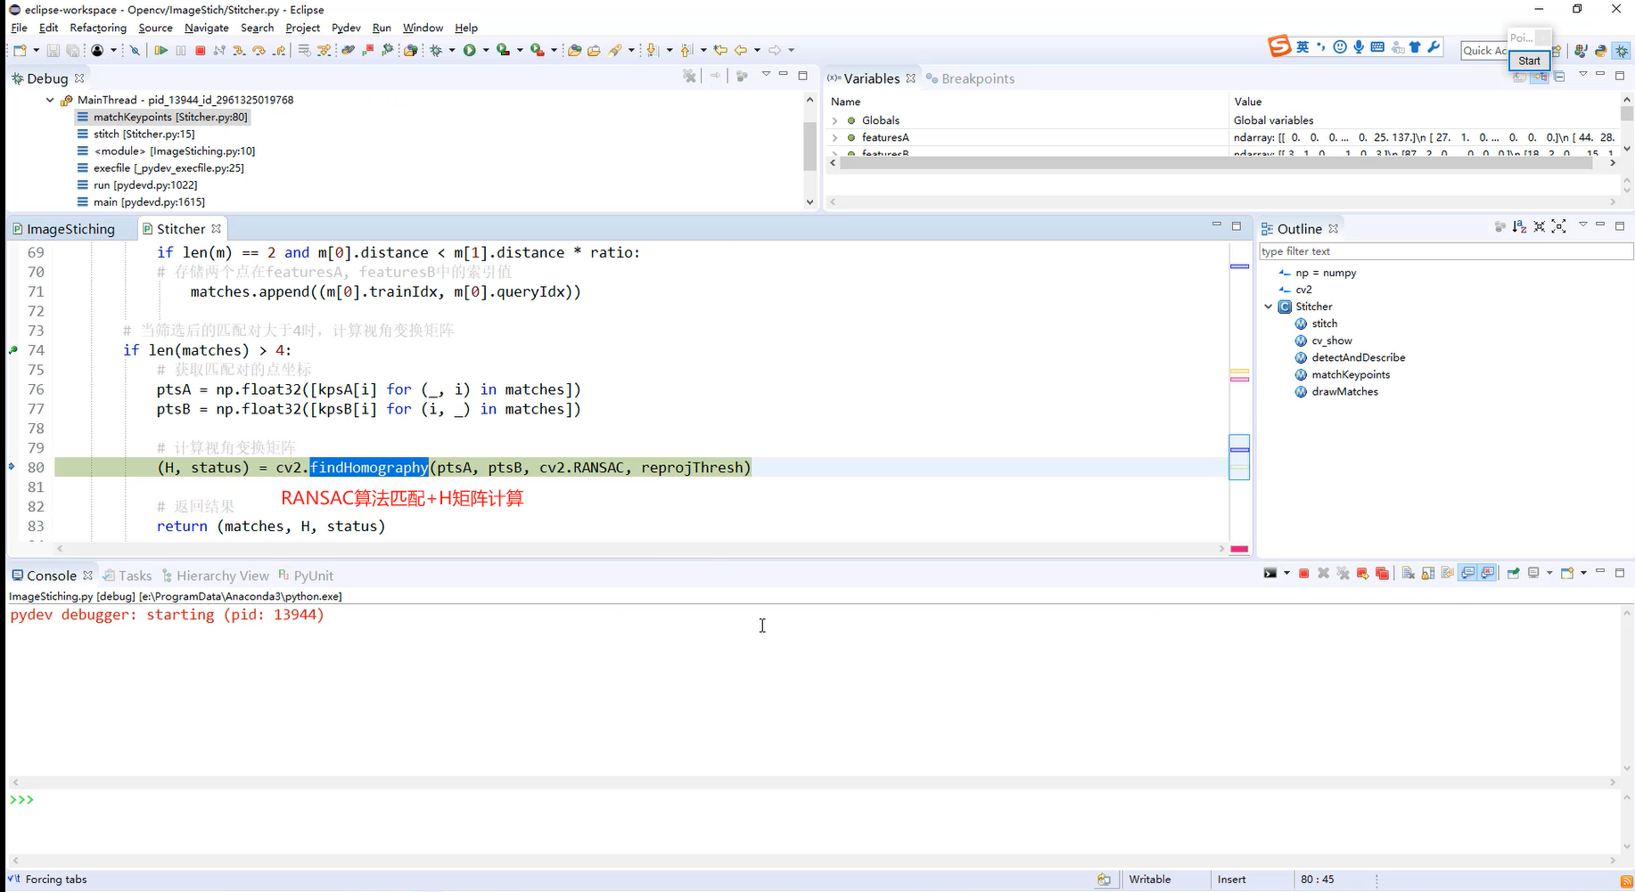Select stitch [Stitcher.py:15] stack frame

pos(144,134)
